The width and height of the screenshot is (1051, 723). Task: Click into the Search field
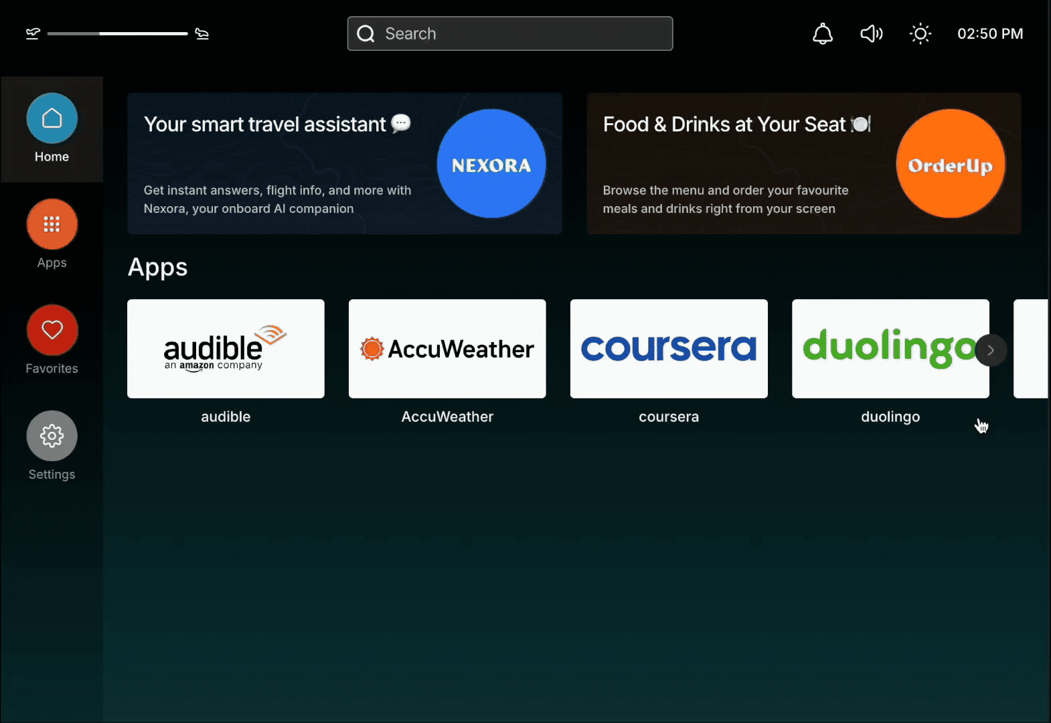pyautogui.click(x=510, y=33)
